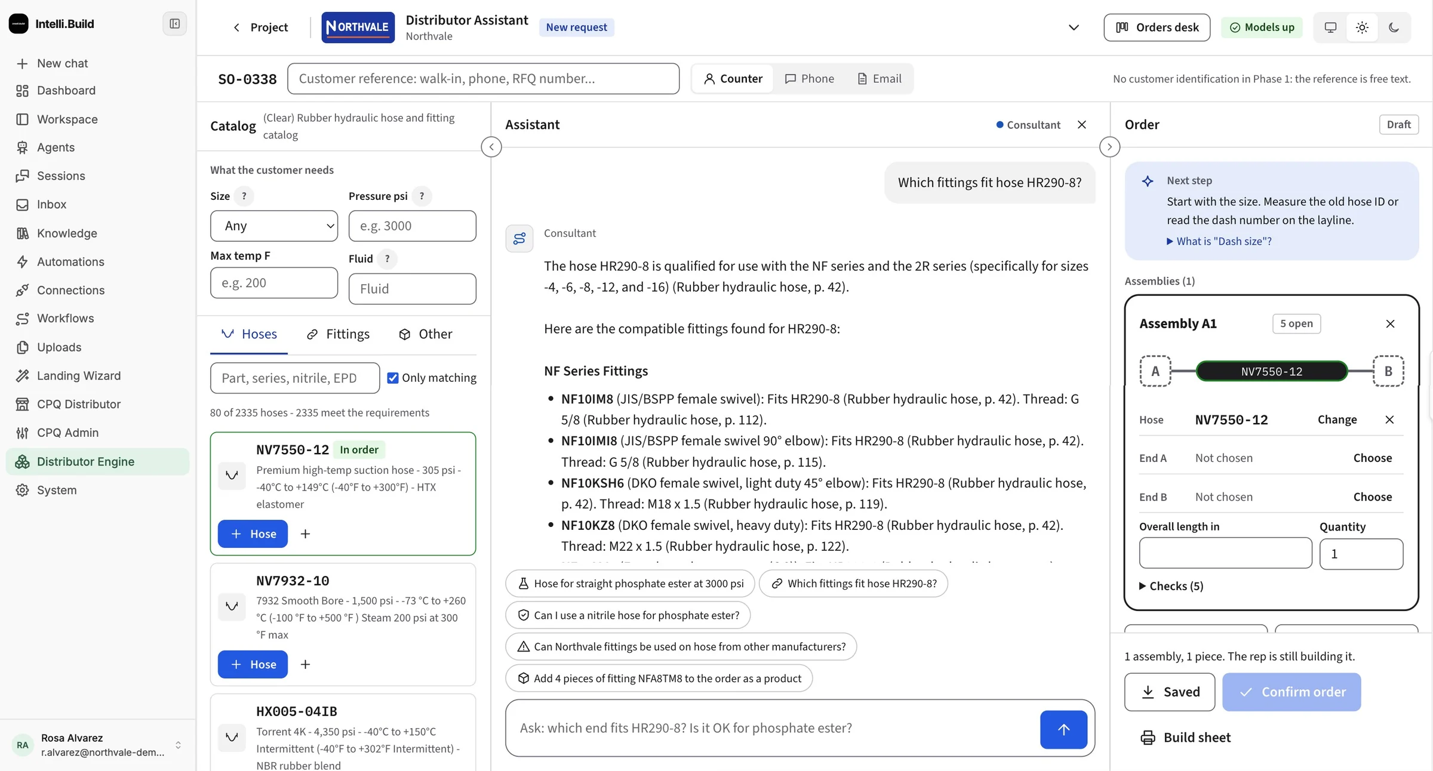
Task: Focus Customer reference input field
Action: 483,79
